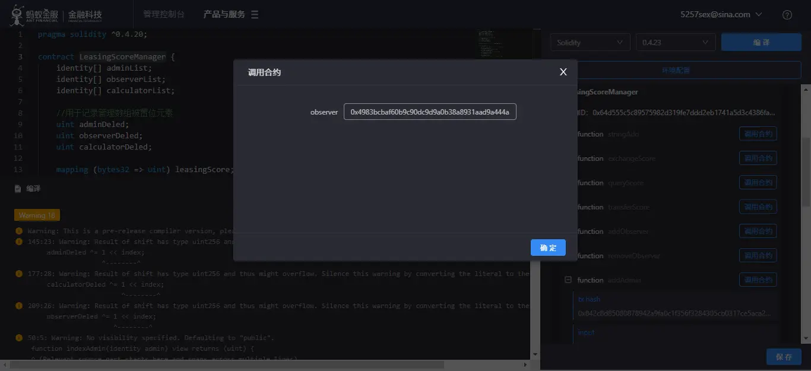Click the observer address input field
811x371 pixels.
tap(430, 112)
